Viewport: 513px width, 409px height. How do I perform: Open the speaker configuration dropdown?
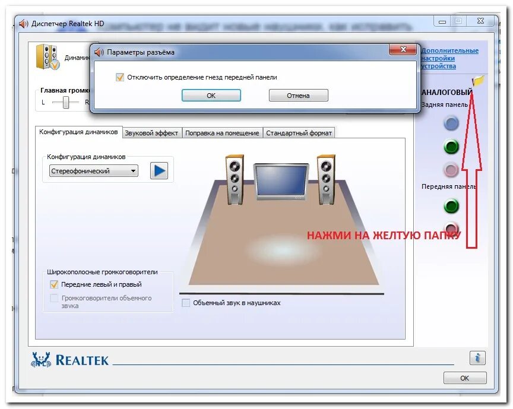click(94, 171)
